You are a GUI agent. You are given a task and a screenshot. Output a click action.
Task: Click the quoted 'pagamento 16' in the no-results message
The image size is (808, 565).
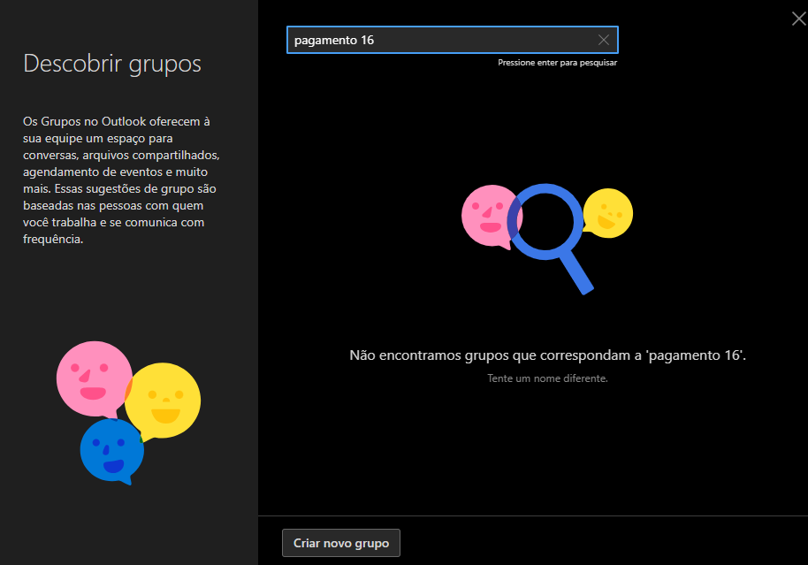(694, 355)
